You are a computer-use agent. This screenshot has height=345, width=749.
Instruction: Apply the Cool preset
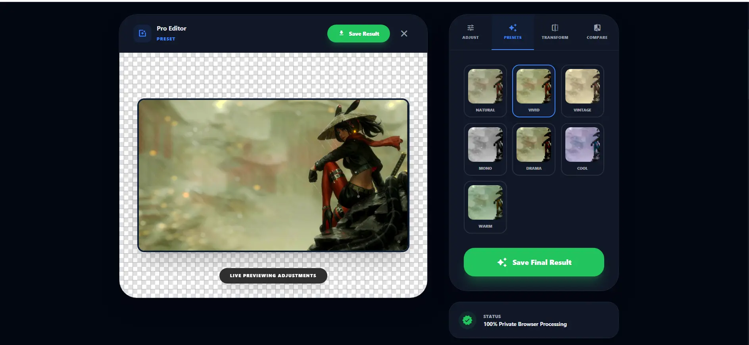582,149
